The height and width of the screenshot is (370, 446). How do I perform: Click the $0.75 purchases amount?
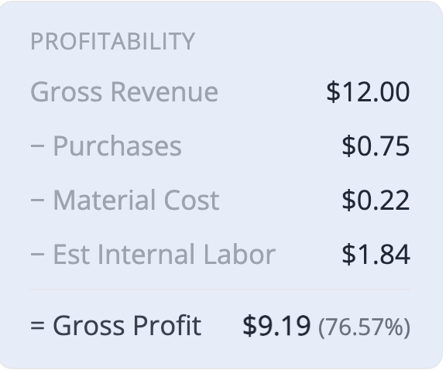coord(376,146)
